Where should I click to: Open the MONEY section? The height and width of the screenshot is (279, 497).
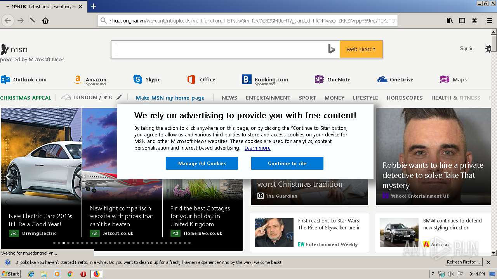(x=334, y=98)
